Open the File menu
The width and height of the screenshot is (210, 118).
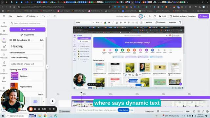pos(10,16)
